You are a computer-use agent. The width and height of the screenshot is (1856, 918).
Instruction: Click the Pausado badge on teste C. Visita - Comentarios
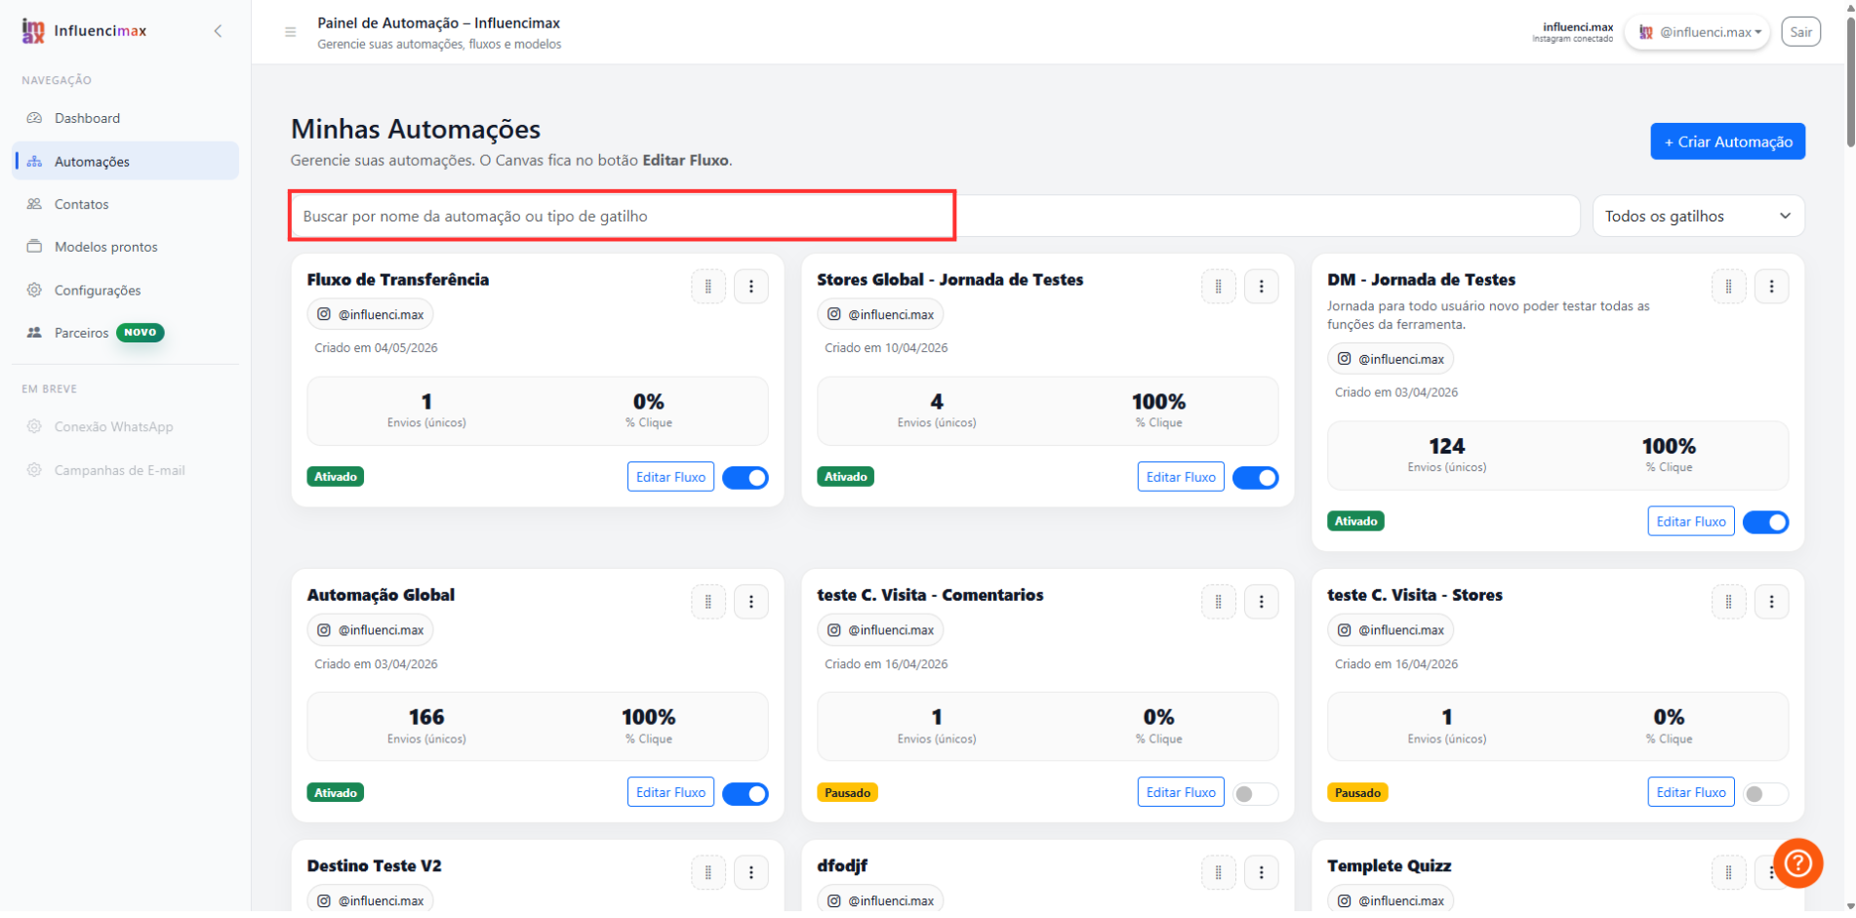pos(847,793)
